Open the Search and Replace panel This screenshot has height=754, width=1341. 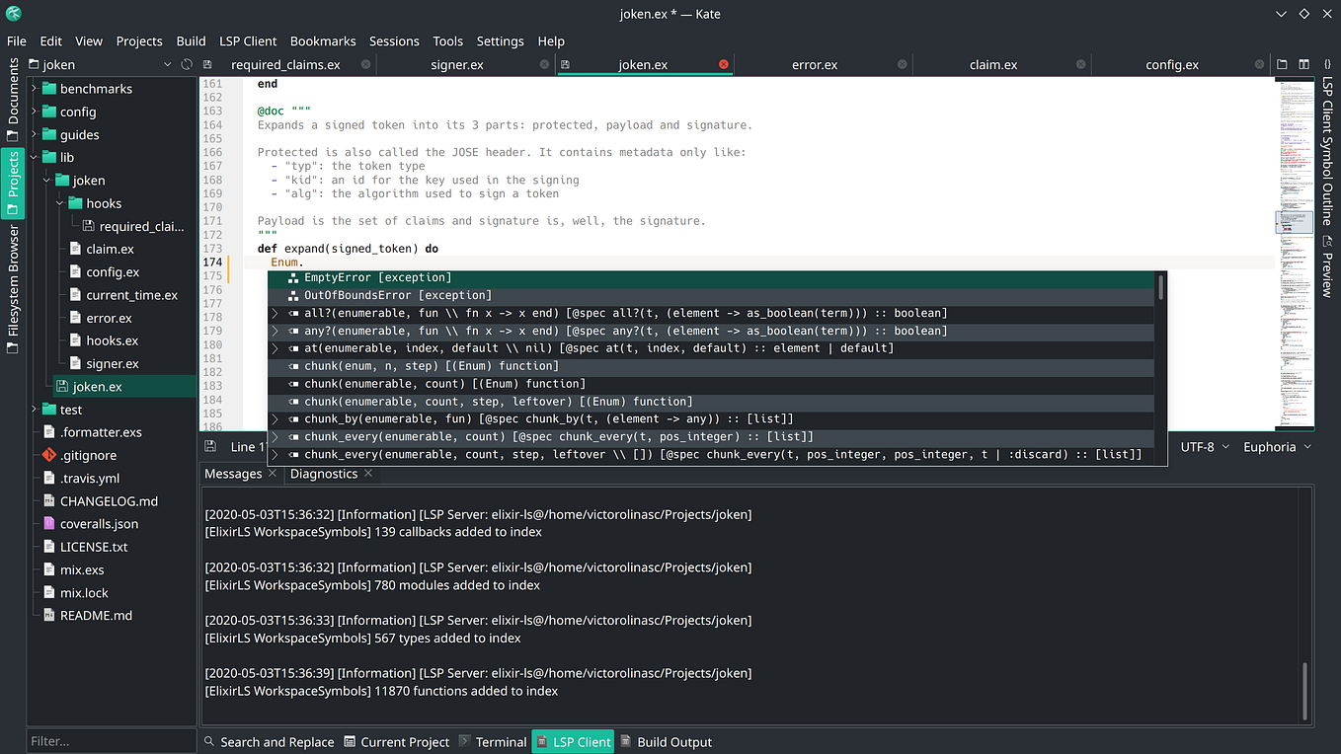click(x=269, y=741)
